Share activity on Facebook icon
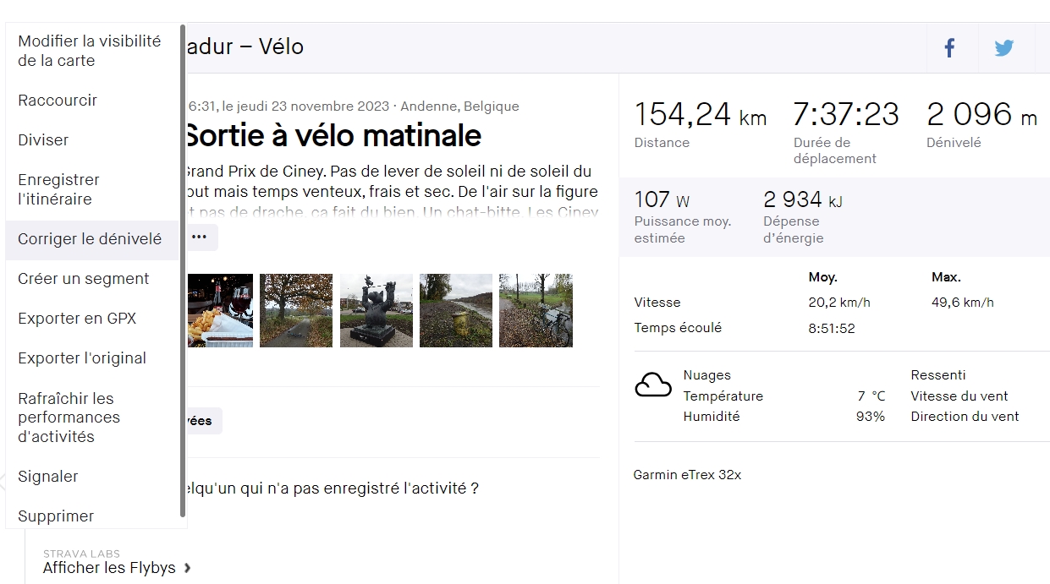 pyautogui.click(x=950, y=48)
